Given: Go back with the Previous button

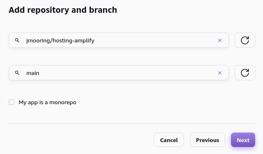Looking at the screenshot, I should click(x=208, y=140).
